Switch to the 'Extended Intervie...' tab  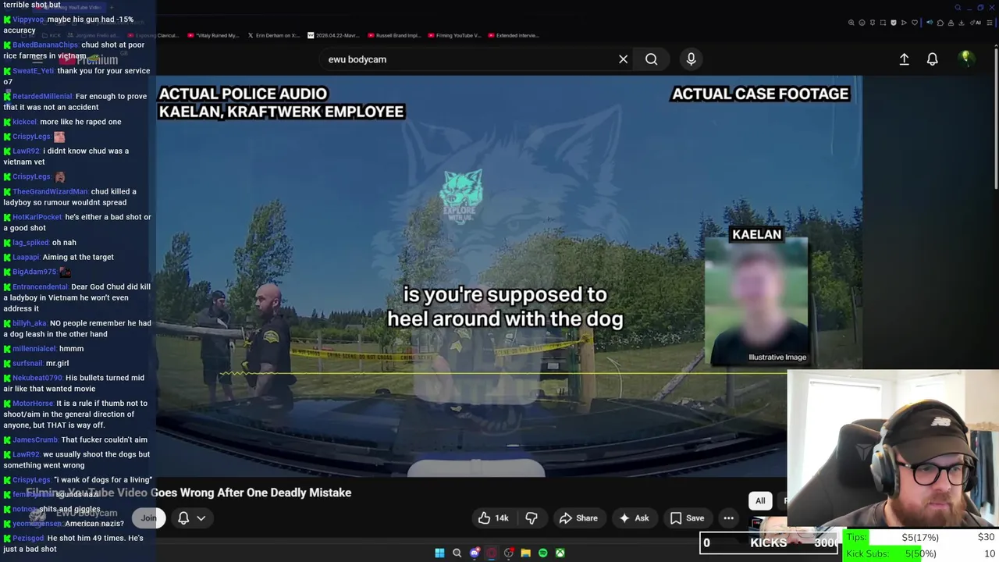click(x=513, y=35)
